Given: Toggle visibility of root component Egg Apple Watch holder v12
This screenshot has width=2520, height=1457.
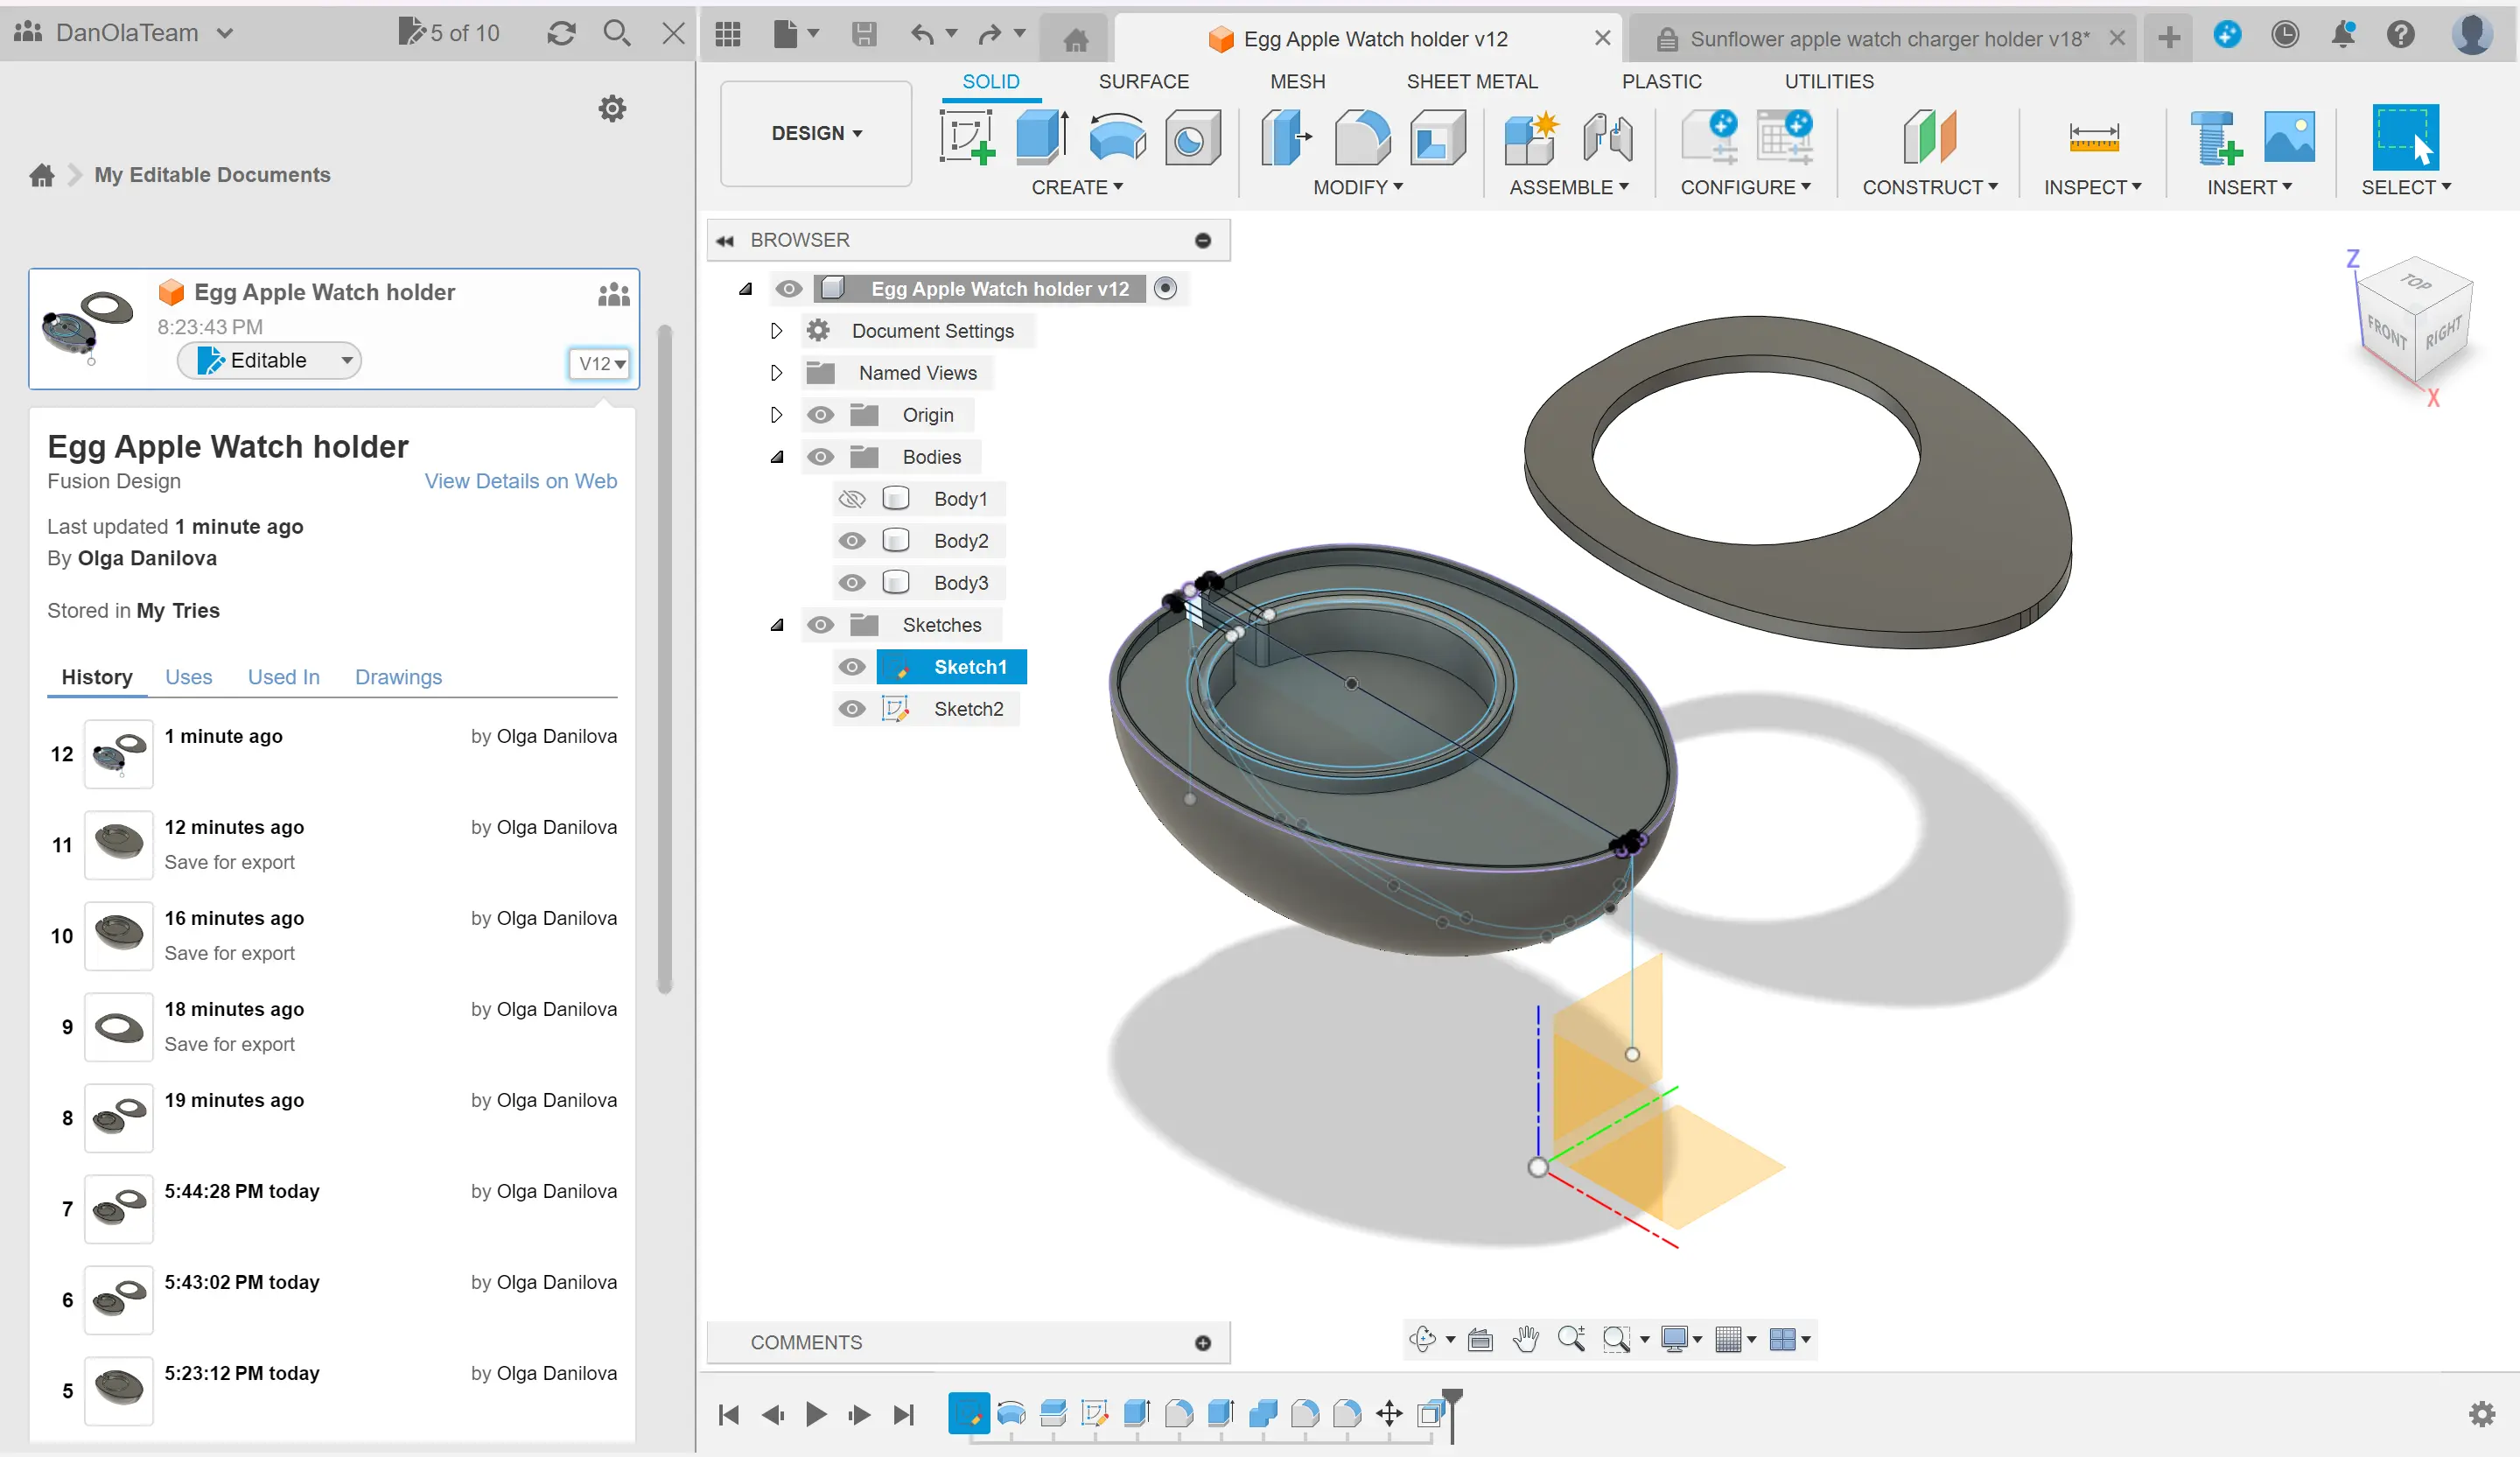Looking at the screenshot, I should click(x=789, y=289).
